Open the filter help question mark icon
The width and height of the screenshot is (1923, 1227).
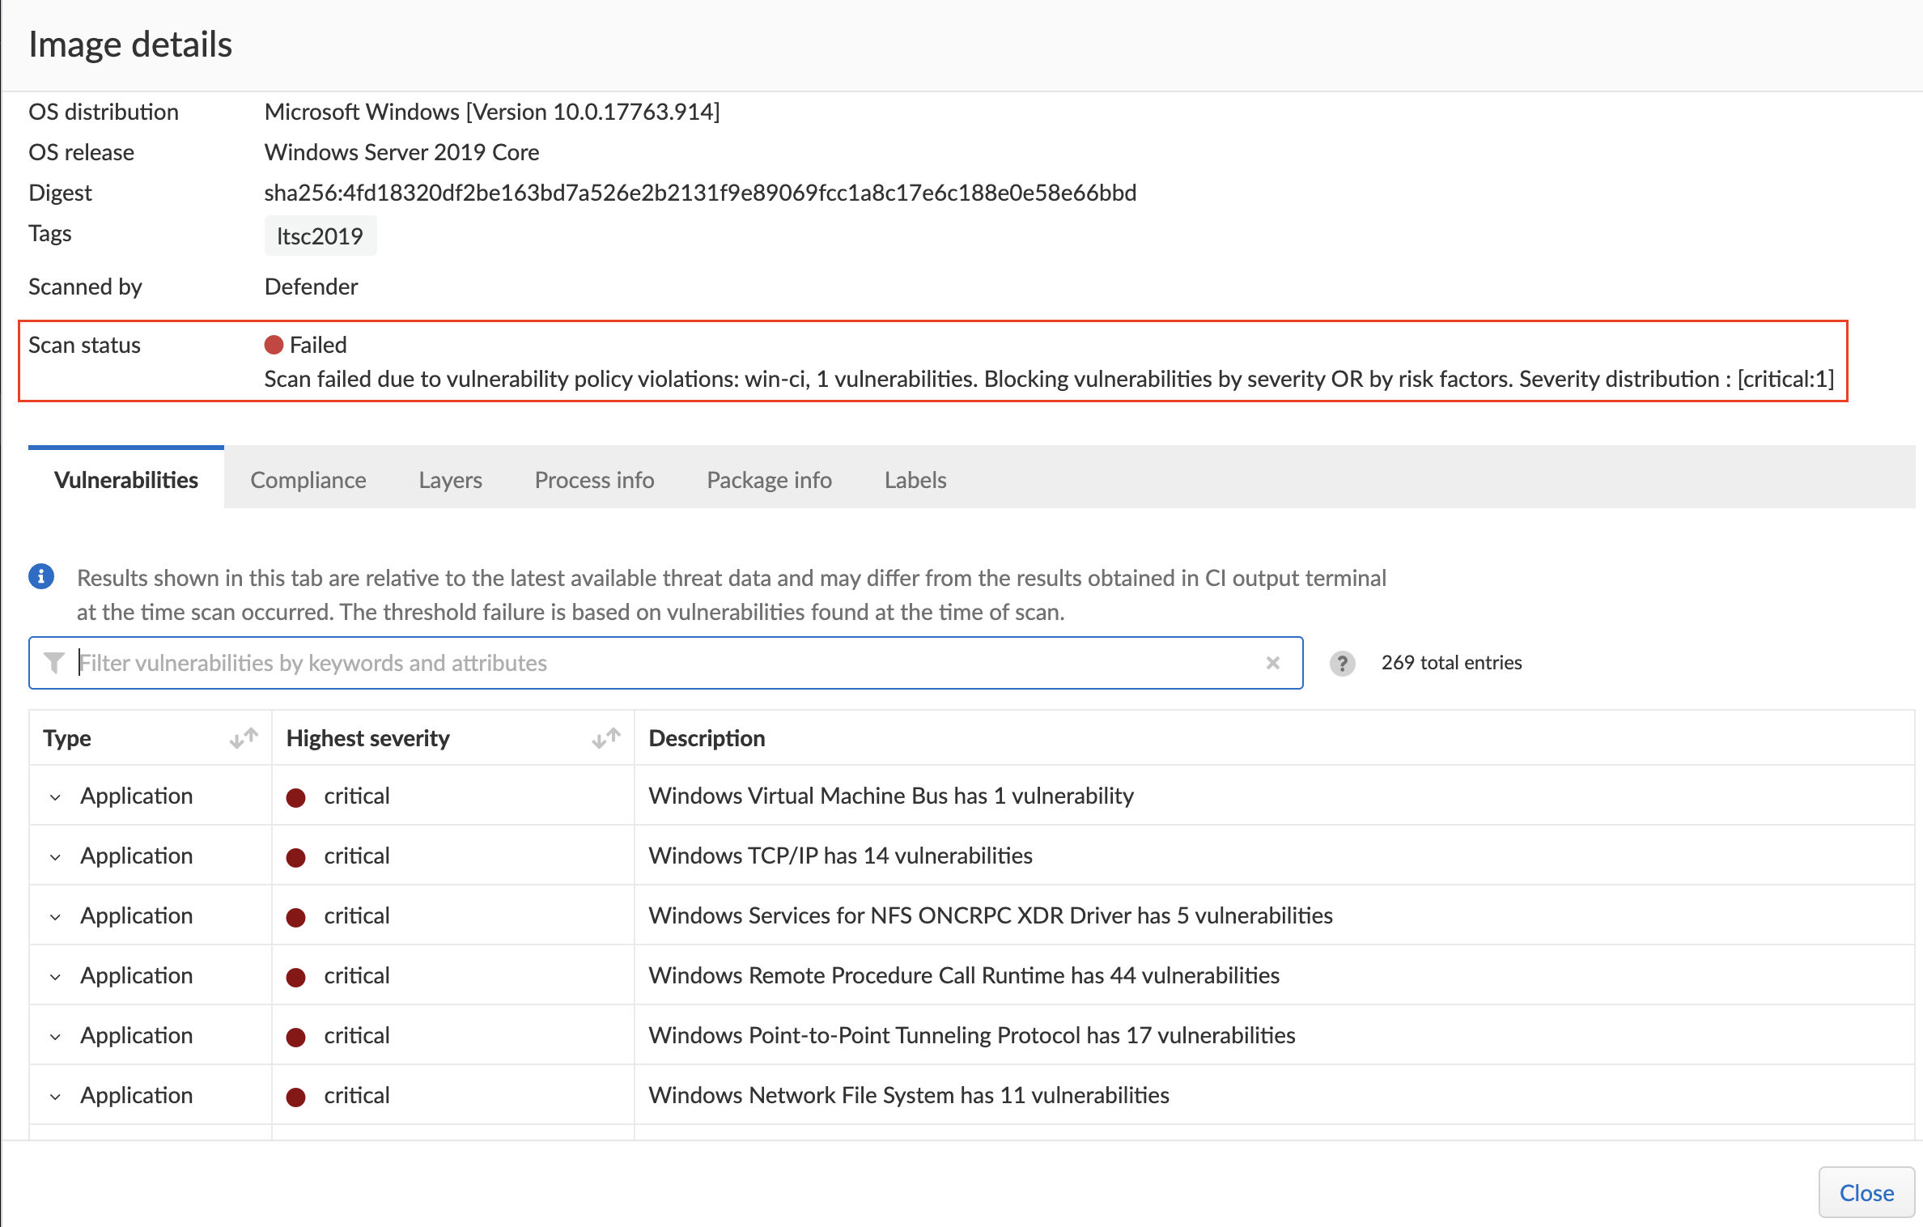[x=1342, y=663]
